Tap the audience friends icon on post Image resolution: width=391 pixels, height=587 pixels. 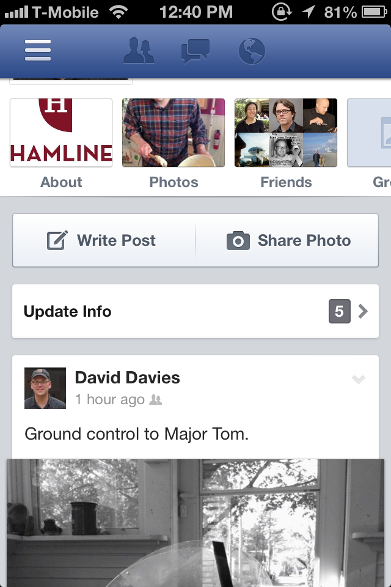coord(156,400)
